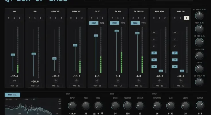
Task: Click the ROOM NEAR fader handle
Action: [161, 71]
